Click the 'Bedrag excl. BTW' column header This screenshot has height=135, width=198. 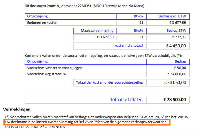(172, 16)
